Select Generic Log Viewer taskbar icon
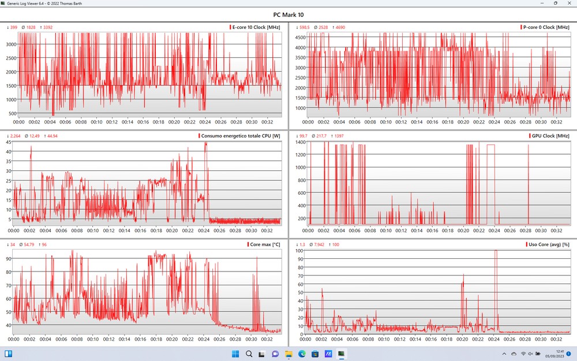The image size is (577, 361). pos(342,354)
